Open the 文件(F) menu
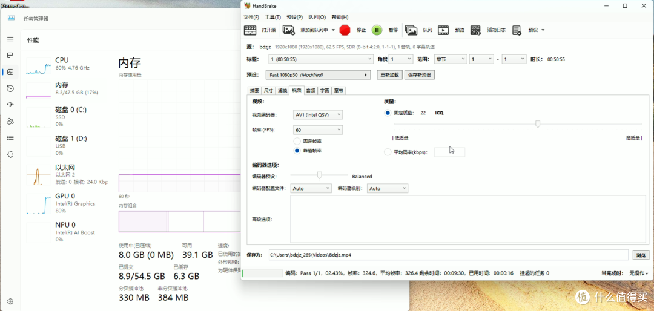This screenshot has height=311, width=654. click(251, 17)
